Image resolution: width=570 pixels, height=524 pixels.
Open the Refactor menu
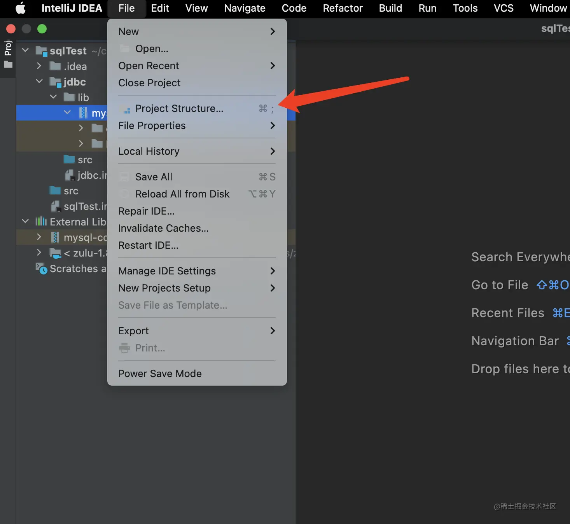(x=343, y=8)
